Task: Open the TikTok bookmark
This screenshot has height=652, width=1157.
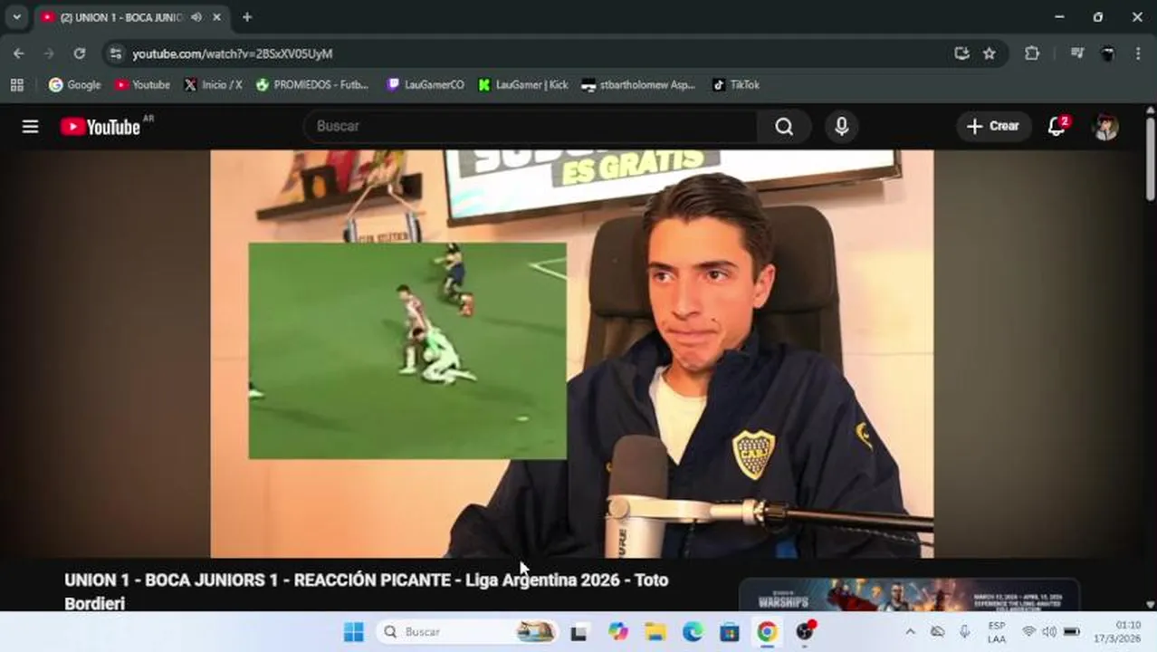Action: 736,84
